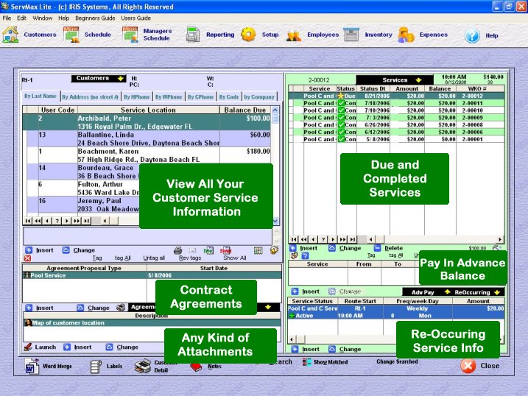Click the blue Help question-mark icon

472,35
